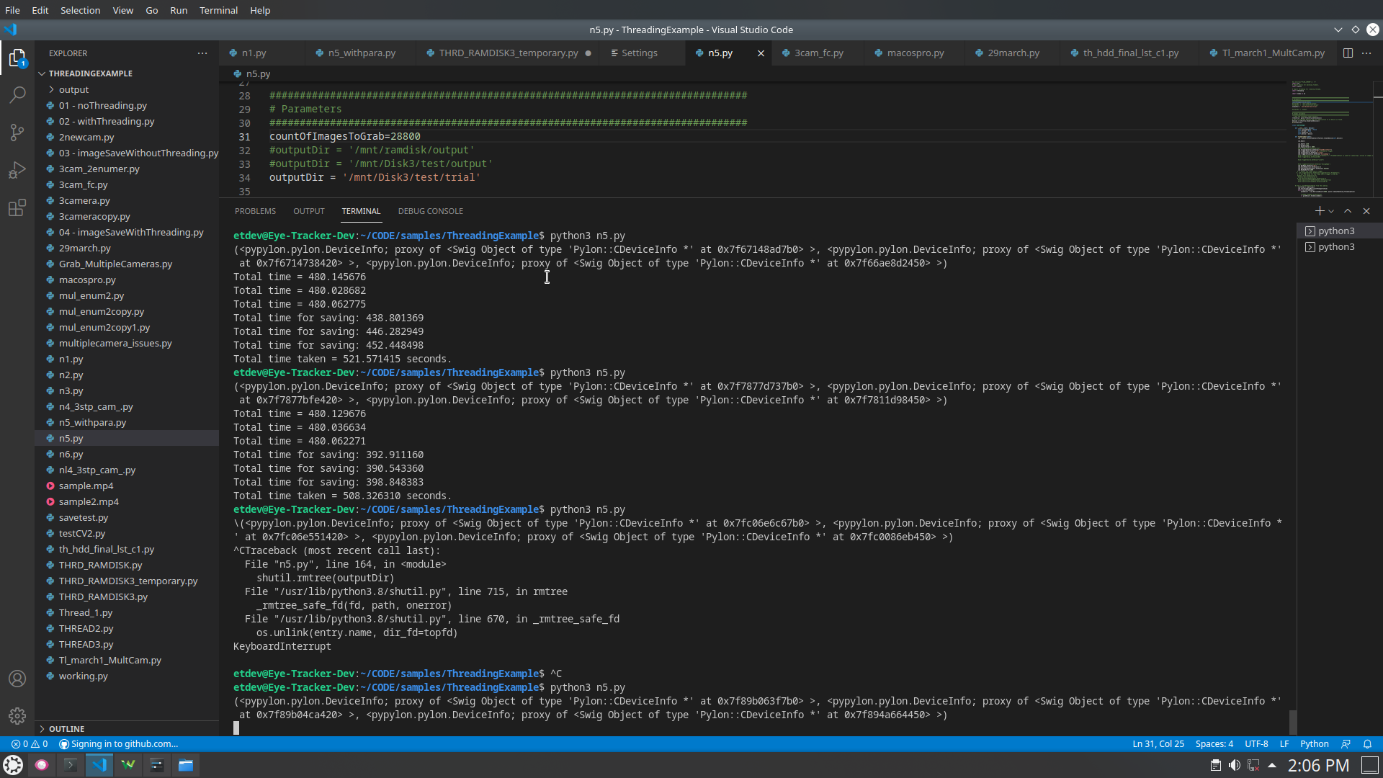1383x778 pixels.
Task: Click Python language mode in status bar
Action: click(x=1314, y=744)
